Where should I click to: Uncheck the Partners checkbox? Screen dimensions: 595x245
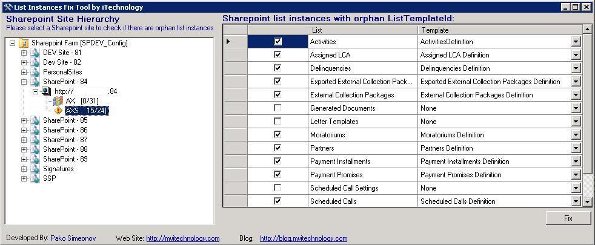pyautogui.click(x=278, y=148)
